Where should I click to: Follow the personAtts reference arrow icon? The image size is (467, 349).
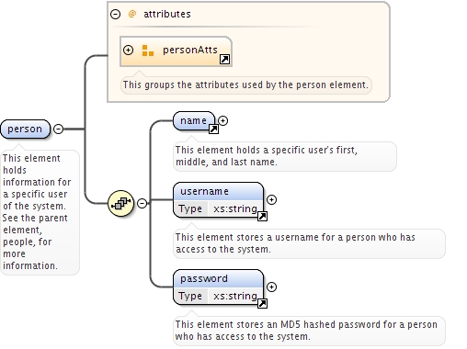(x=224, y=59)
